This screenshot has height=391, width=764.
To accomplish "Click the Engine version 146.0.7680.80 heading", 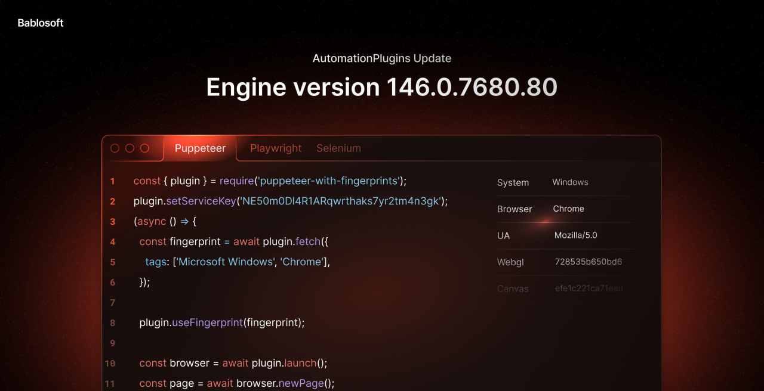I will pyautogui.click(x=382, y=87).
